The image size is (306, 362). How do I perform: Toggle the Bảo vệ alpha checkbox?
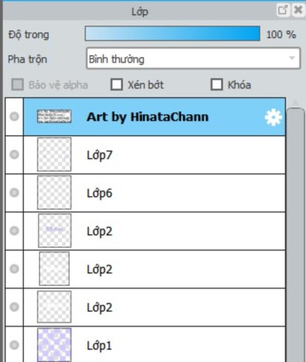pos(18,85)
